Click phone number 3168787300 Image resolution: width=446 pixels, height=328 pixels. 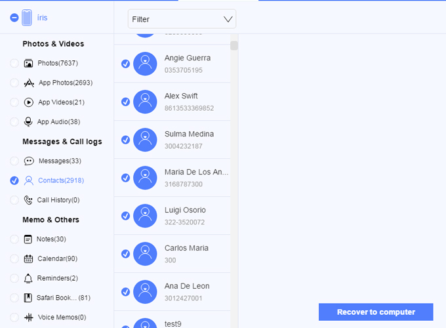184,184
